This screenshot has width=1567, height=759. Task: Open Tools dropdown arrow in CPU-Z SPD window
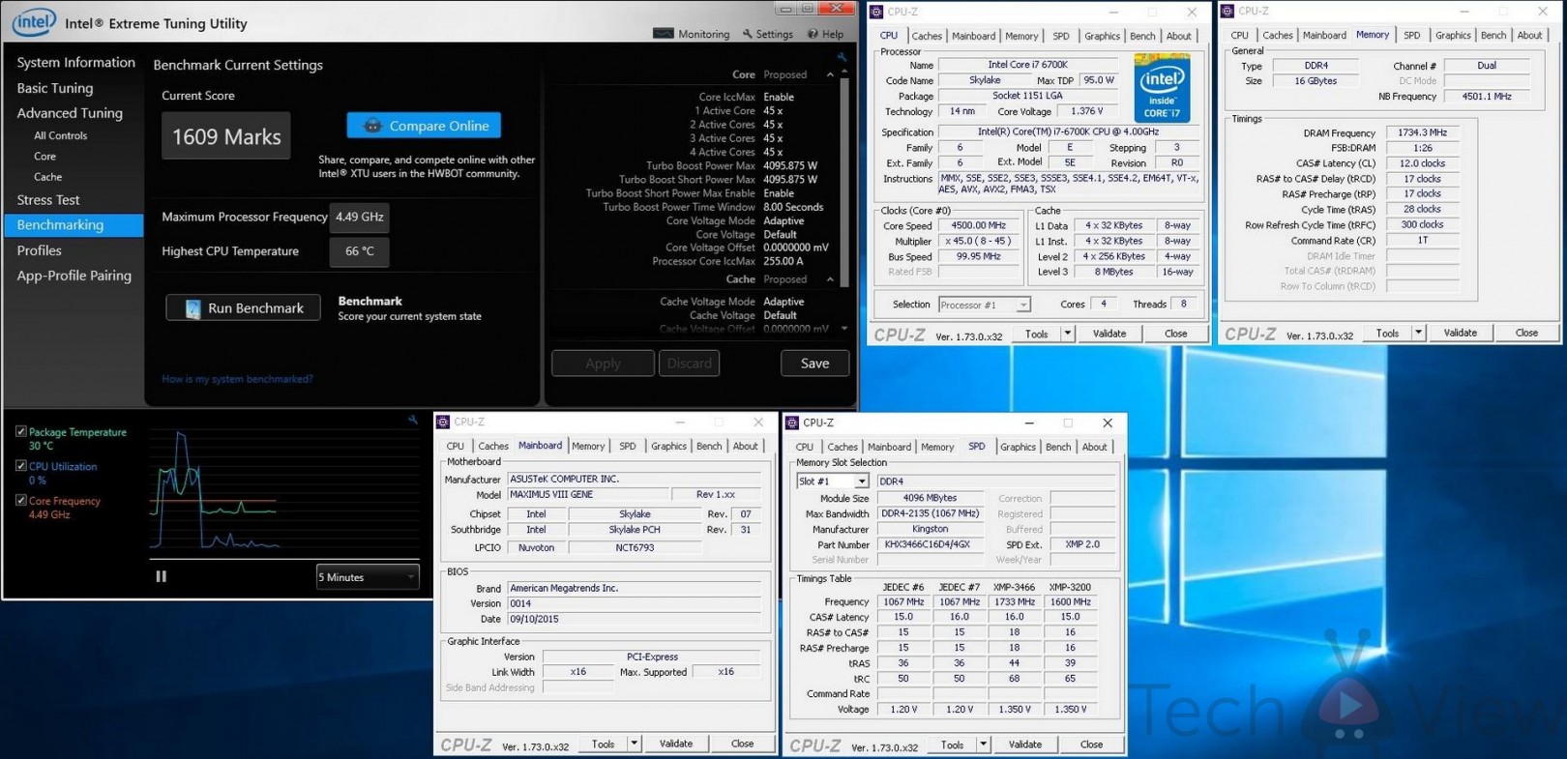pos(983,744)
